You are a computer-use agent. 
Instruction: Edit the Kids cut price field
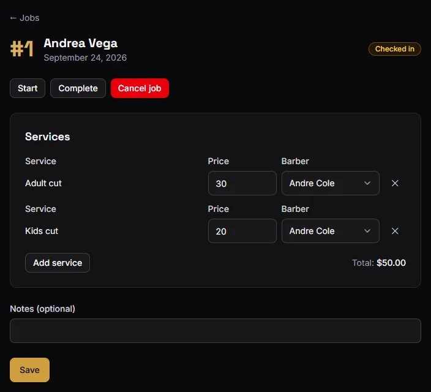(242, 231)
